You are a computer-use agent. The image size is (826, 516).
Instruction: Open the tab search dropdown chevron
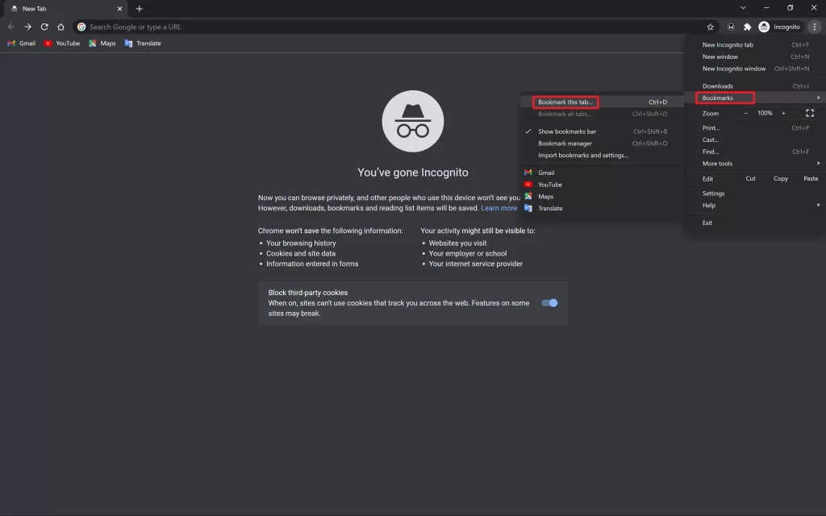(x=743, y=8)
